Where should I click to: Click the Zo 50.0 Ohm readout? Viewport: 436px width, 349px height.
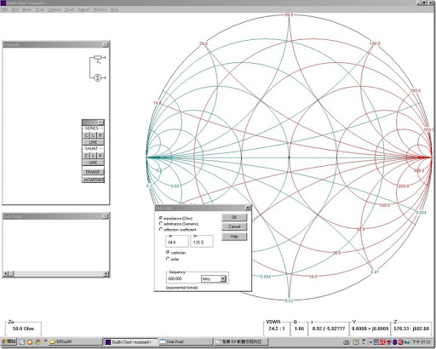tap(23, 329)
